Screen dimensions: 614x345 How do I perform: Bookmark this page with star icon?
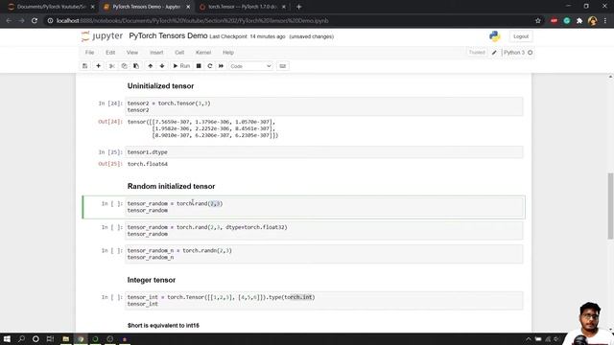[537, 21]
